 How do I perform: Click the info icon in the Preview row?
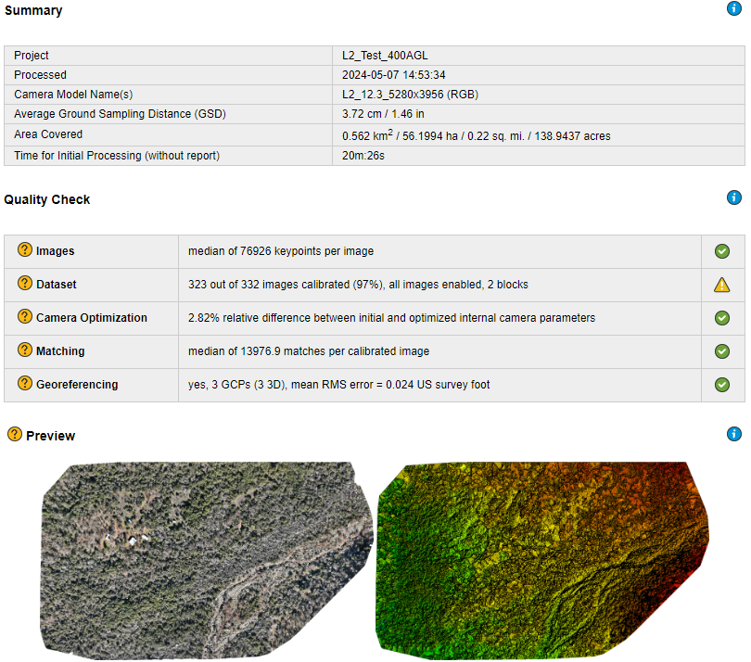click(734, 434)
